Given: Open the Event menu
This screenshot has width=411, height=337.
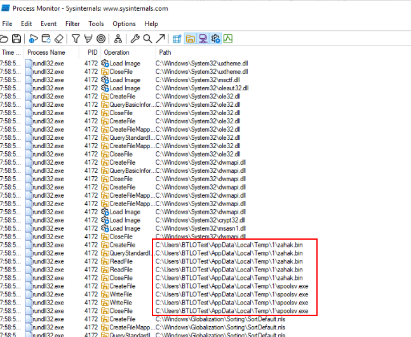Looking at the screenshot, I should coord(48,24).
